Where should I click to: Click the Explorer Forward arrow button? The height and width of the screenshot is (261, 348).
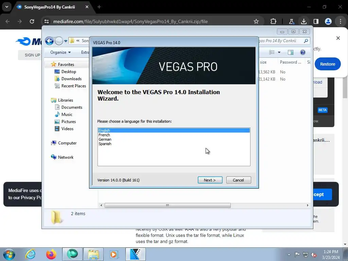[x=59, y=41]
